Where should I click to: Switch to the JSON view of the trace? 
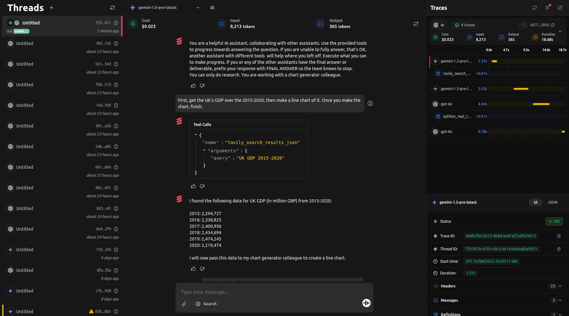click(x=552, y=202)
